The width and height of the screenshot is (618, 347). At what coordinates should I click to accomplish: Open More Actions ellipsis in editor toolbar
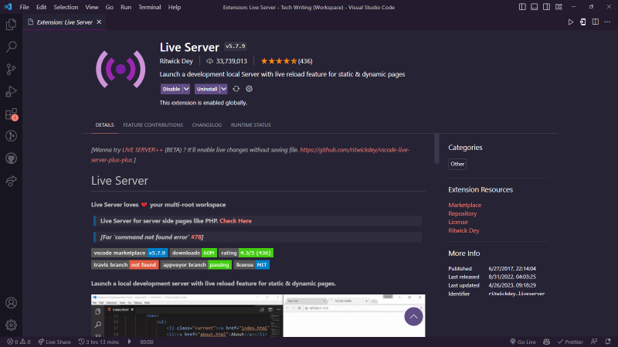pos(607,22)
